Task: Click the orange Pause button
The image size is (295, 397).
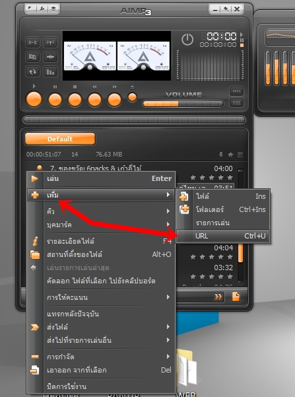Action: (x=55, y=100)
